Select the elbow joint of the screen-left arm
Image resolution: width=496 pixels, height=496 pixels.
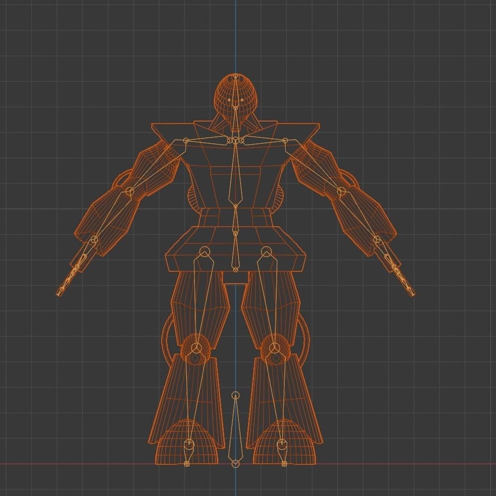(130, 191)
